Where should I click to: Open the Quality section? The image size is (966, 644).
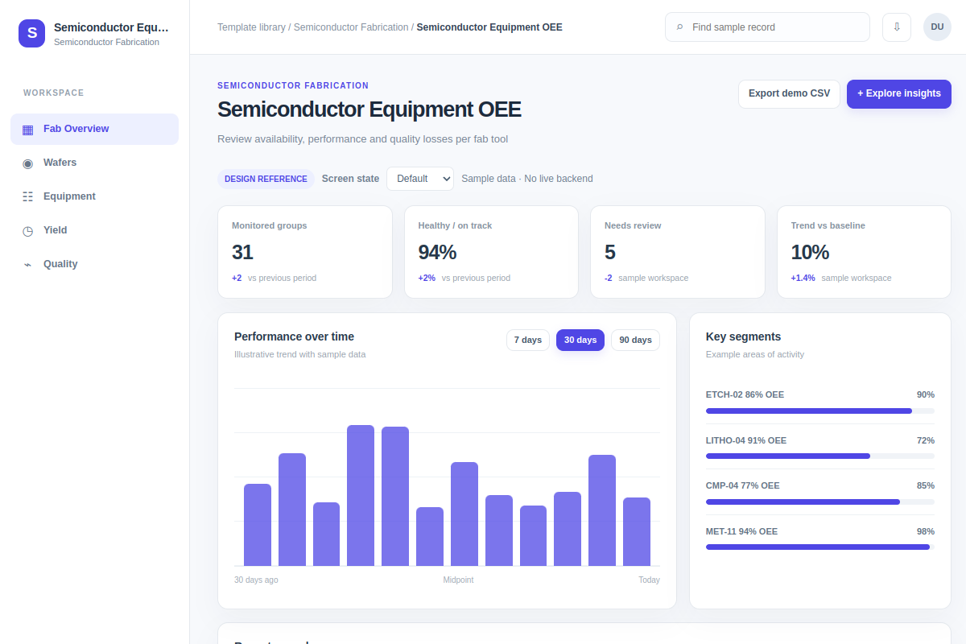click(94, 264)
